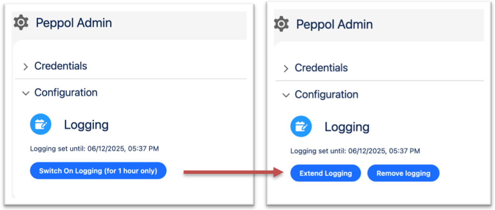
Task: Click the Logging heading above Extend Logging
Action: click(x=347, y=127)
